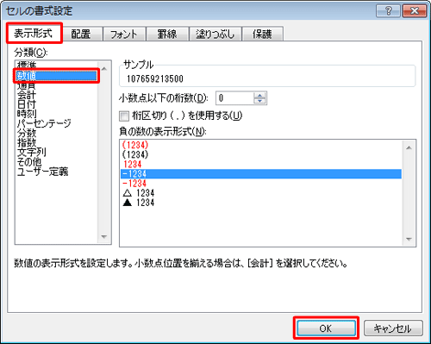Switch to the 保護 tab
The width and height of the screenshot is (431, 344).
coord(262,34)
